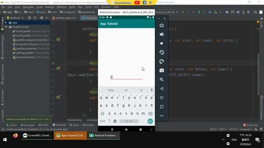This screenshot has width=264, height=148.
Task: Tap the teal enter key on keyboard
Action: tap(150, 121)
